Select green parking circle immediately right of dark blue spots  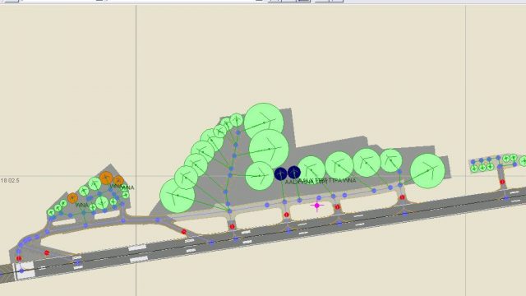(x=311, y=169)
